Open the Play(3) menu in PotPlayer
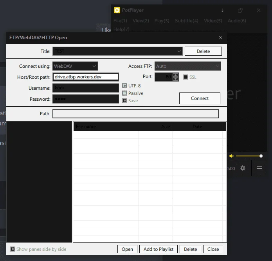 162,21
